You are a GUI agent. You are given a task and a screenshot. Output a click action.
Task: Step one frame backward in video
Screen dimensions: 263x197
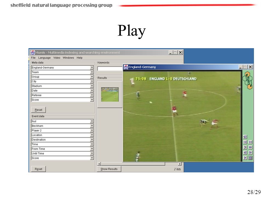point(245,152)
